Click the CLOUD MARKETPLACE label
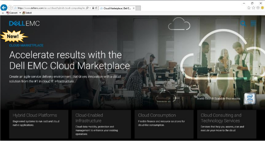Image resolution: width=265 pixels, height=141 pixels. click(26, 45)
